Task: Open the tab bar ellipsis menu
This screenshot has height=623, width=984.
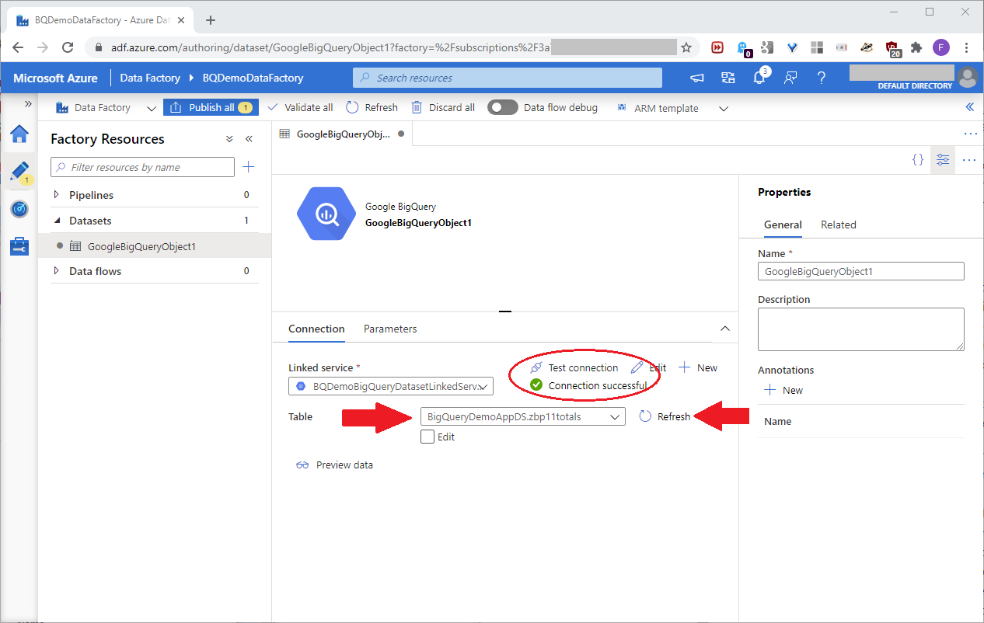Action: [x=970, y=134]
